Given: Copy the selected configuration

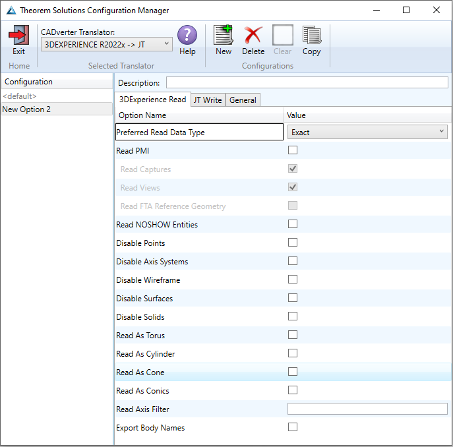Looking at the screenshot, I should [312, 35].
